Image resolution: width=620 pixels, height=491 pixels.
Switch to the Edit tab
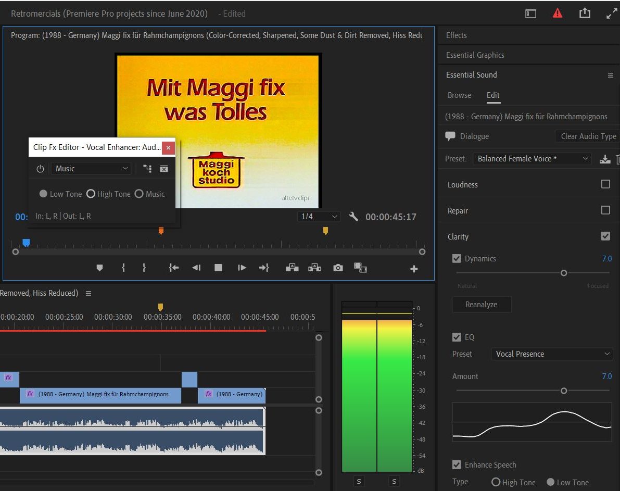pyautogui.click(x=493, y=95)
